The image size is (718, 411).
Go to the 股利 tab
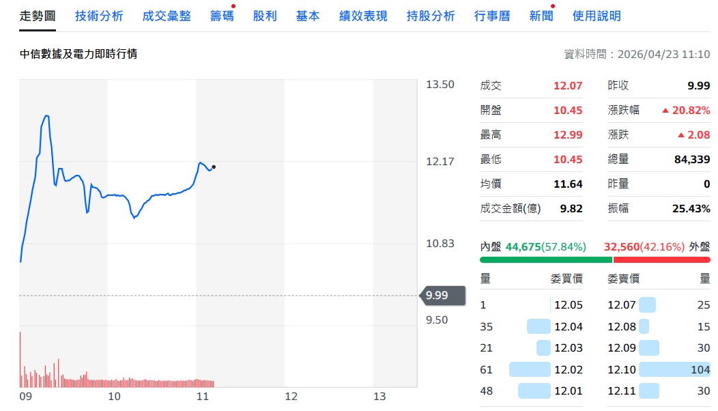[x=265, y=16]
